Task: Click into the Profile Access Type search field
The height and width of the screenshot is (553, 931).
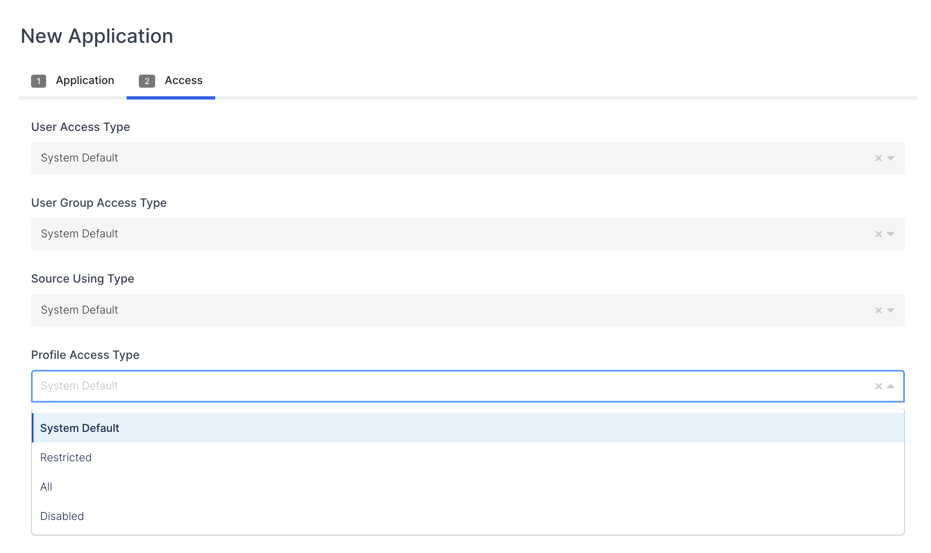Action: coord(408,386)
